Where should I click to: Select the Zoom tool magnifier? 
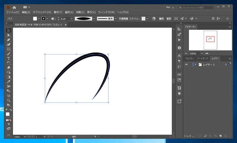8,100
